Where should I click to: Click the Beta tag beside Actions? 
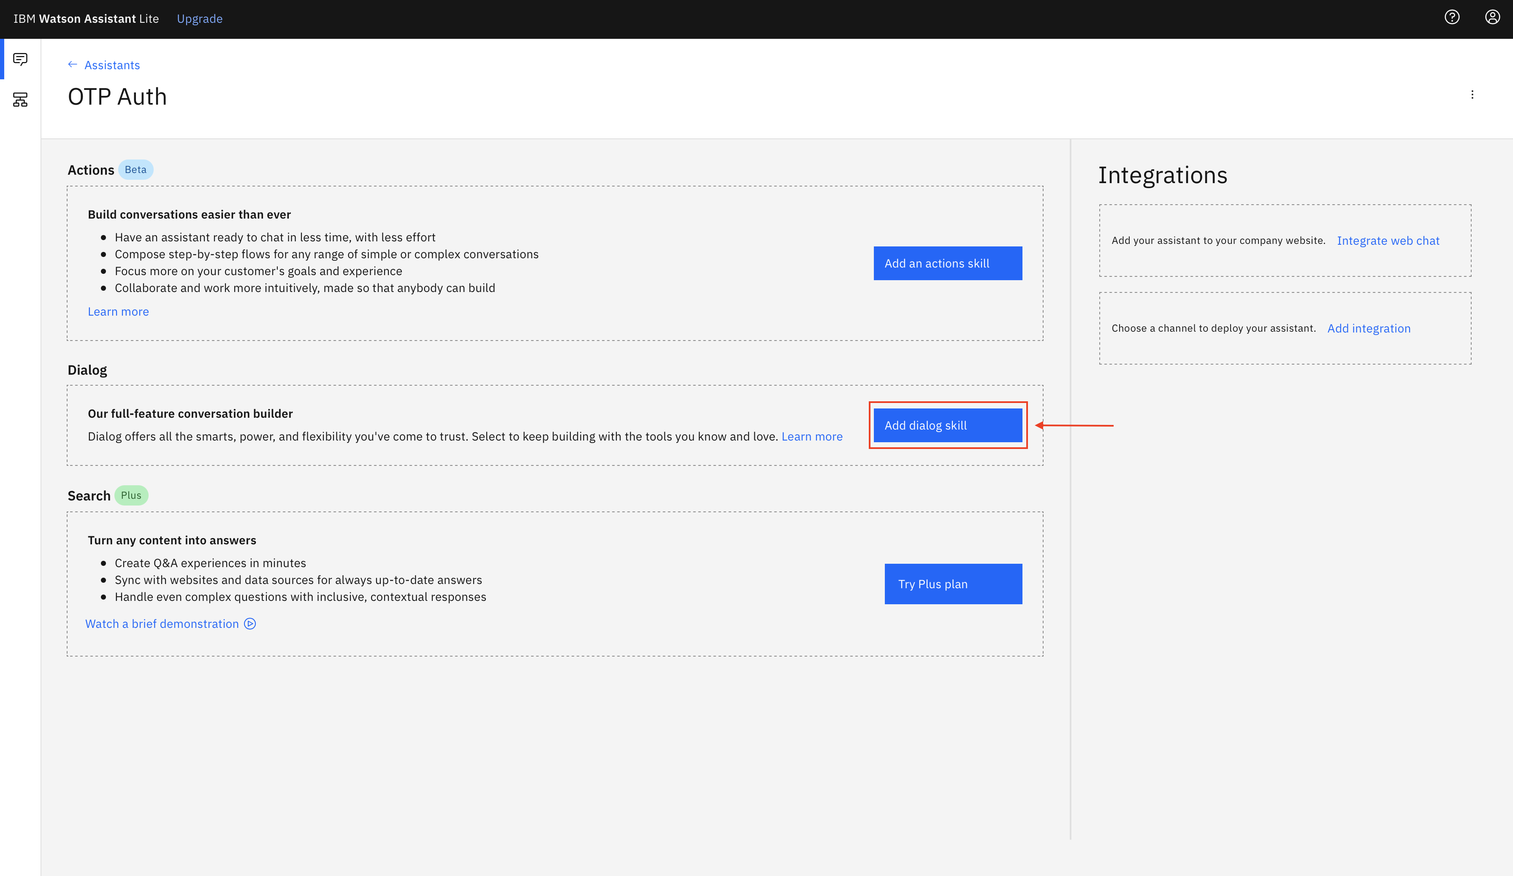136,170
